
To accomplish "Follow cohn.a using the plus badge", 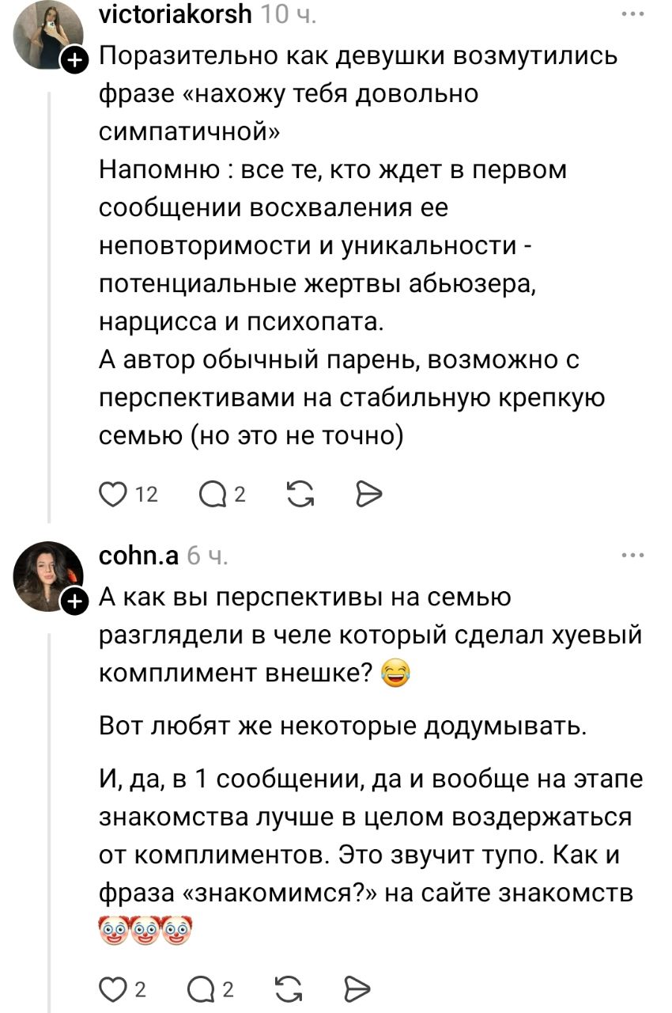I will click(x=74, y=602).
